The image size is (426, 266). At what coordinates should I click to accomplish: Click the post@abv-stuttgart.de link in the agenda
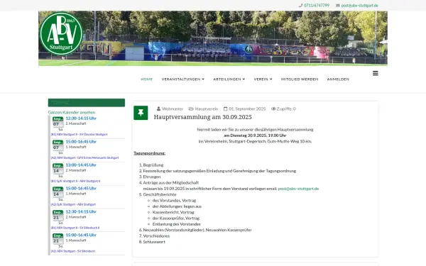coord(298,189)
